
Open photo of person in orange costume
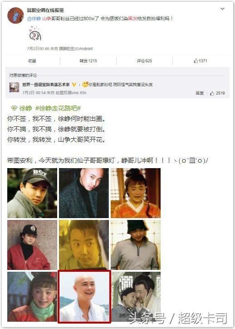point(136,193)
